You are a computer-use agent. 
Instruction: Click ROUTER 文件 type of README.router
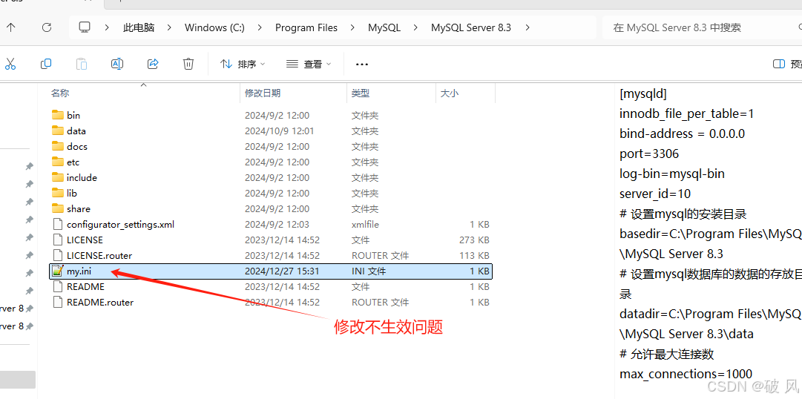380,303
